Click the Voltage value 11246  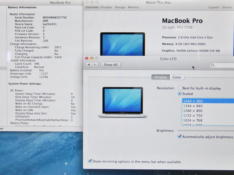[x=44, y=77]
